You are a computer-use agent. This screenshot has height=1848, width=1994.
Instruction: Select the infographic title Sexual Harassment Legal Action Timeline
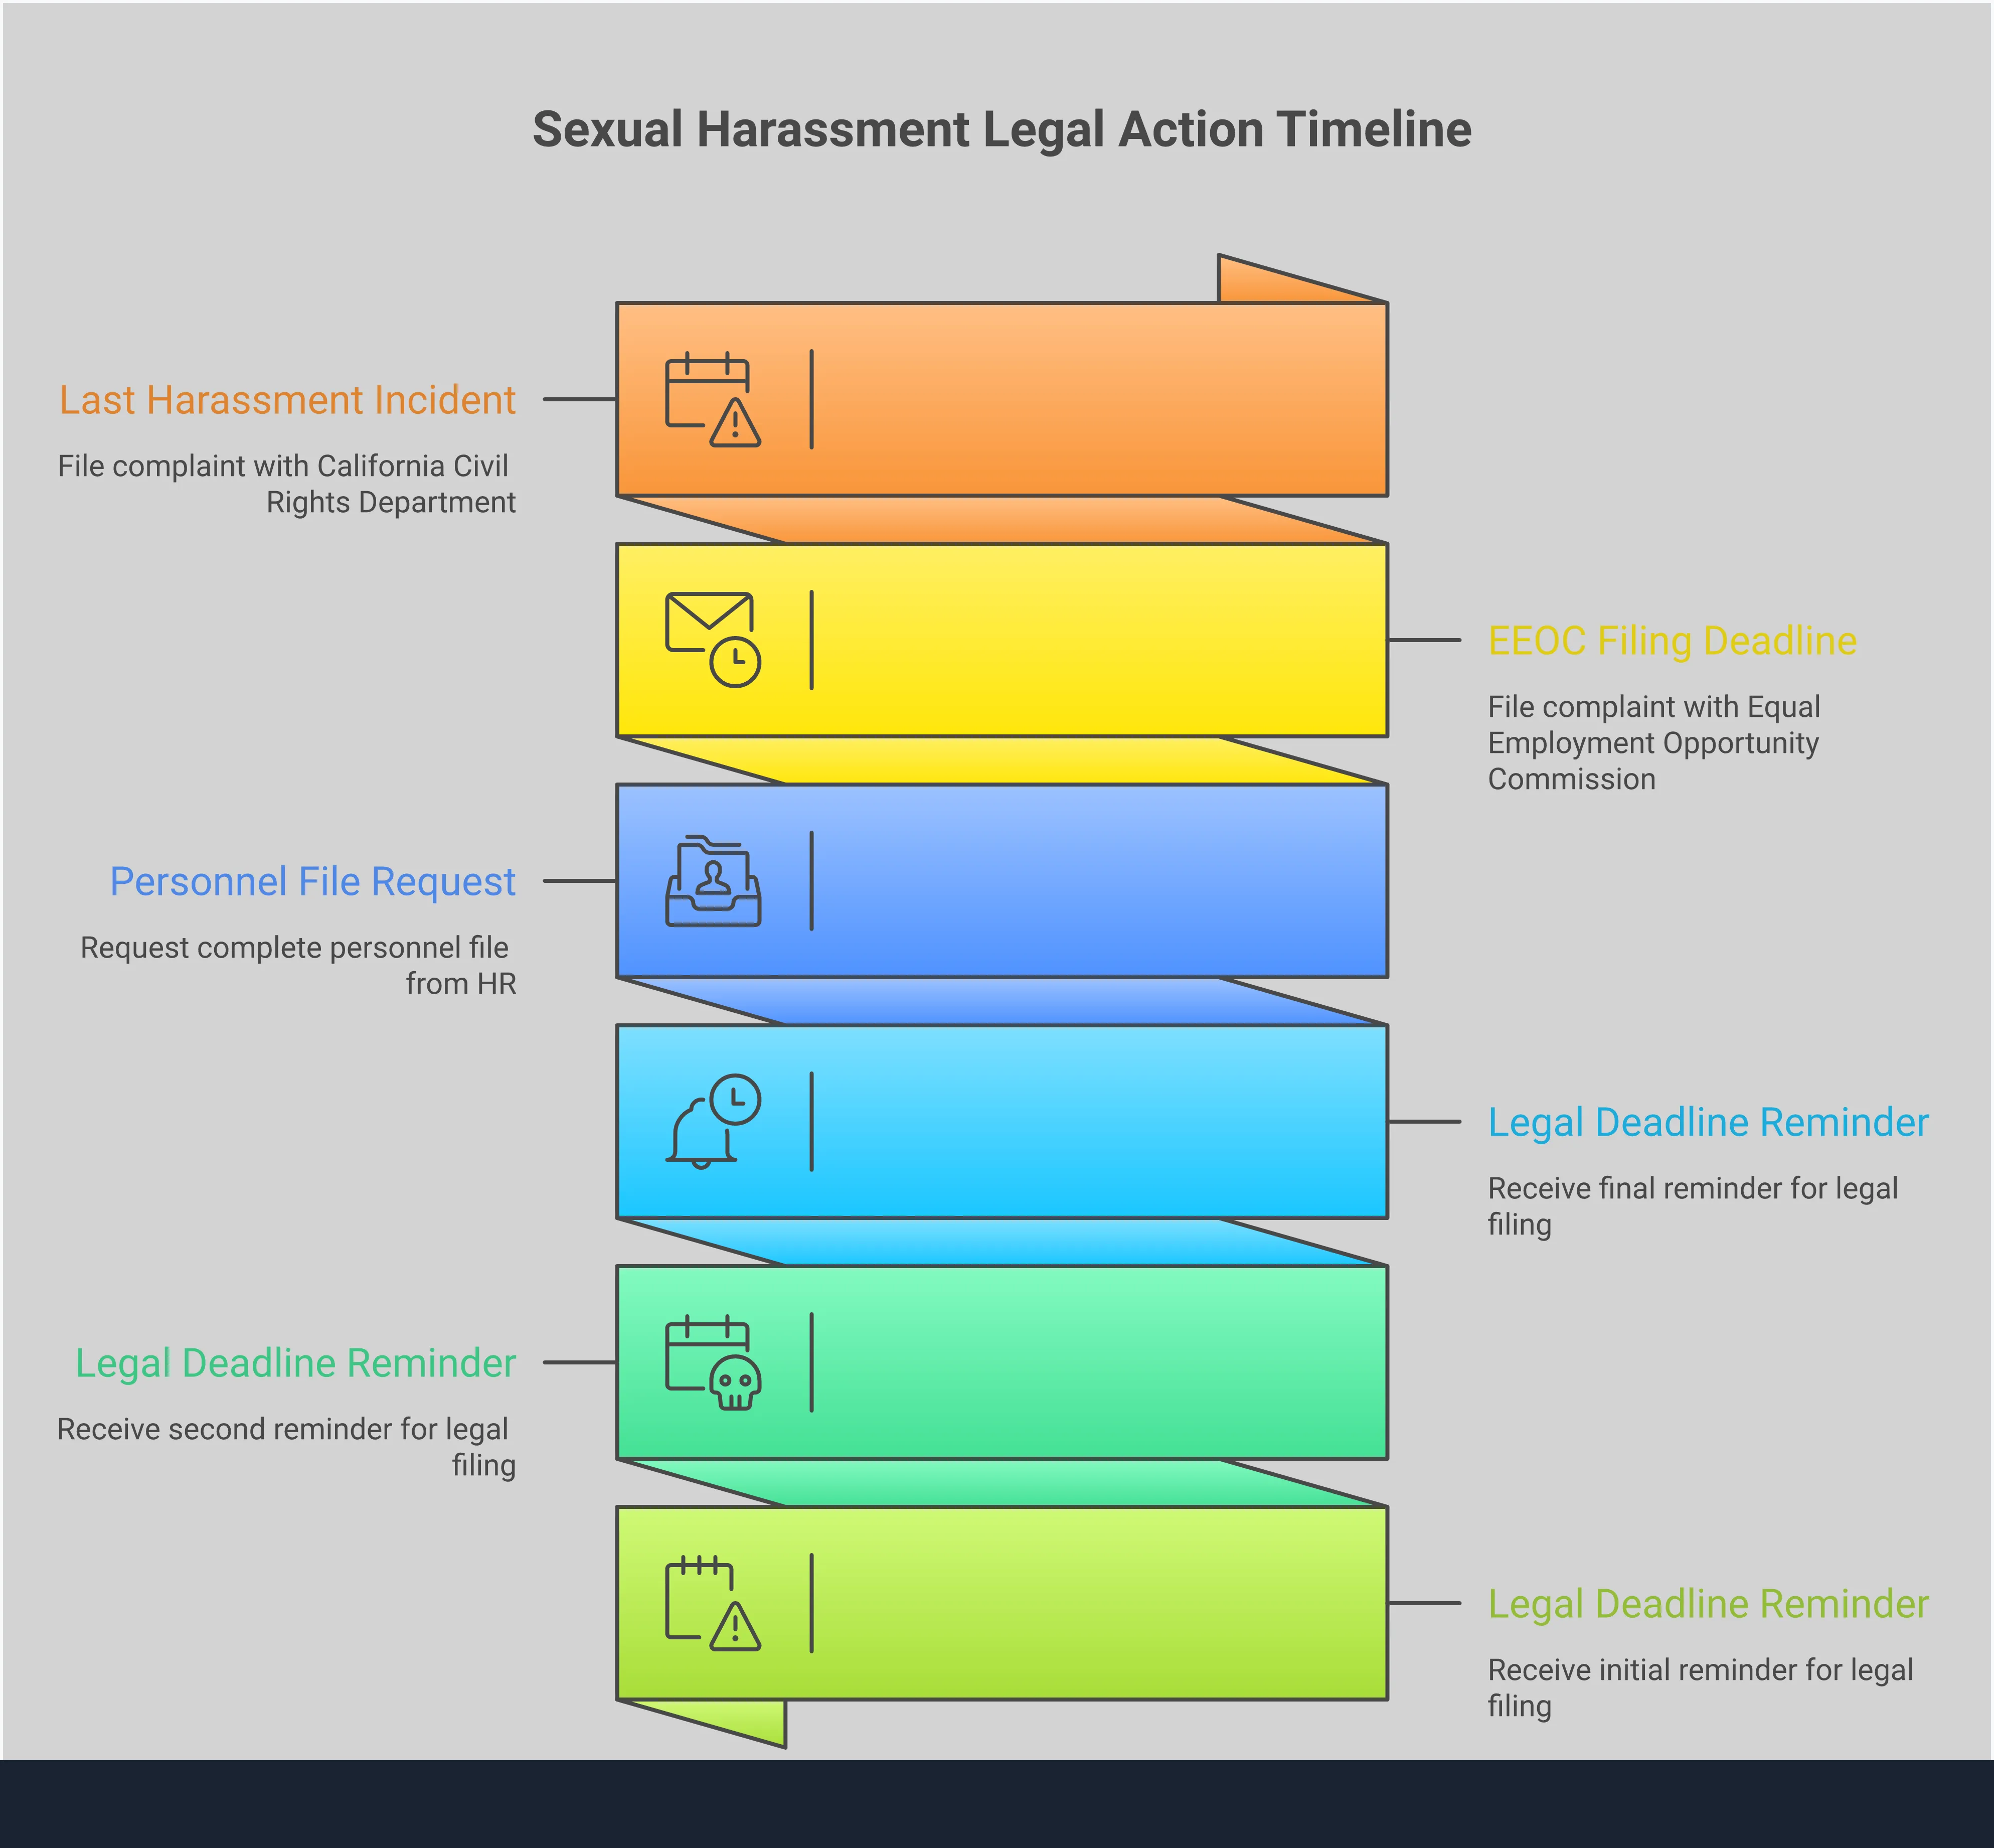[1003, 129]
